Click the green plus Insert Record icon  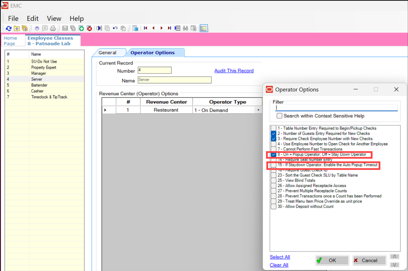[81, 28]
